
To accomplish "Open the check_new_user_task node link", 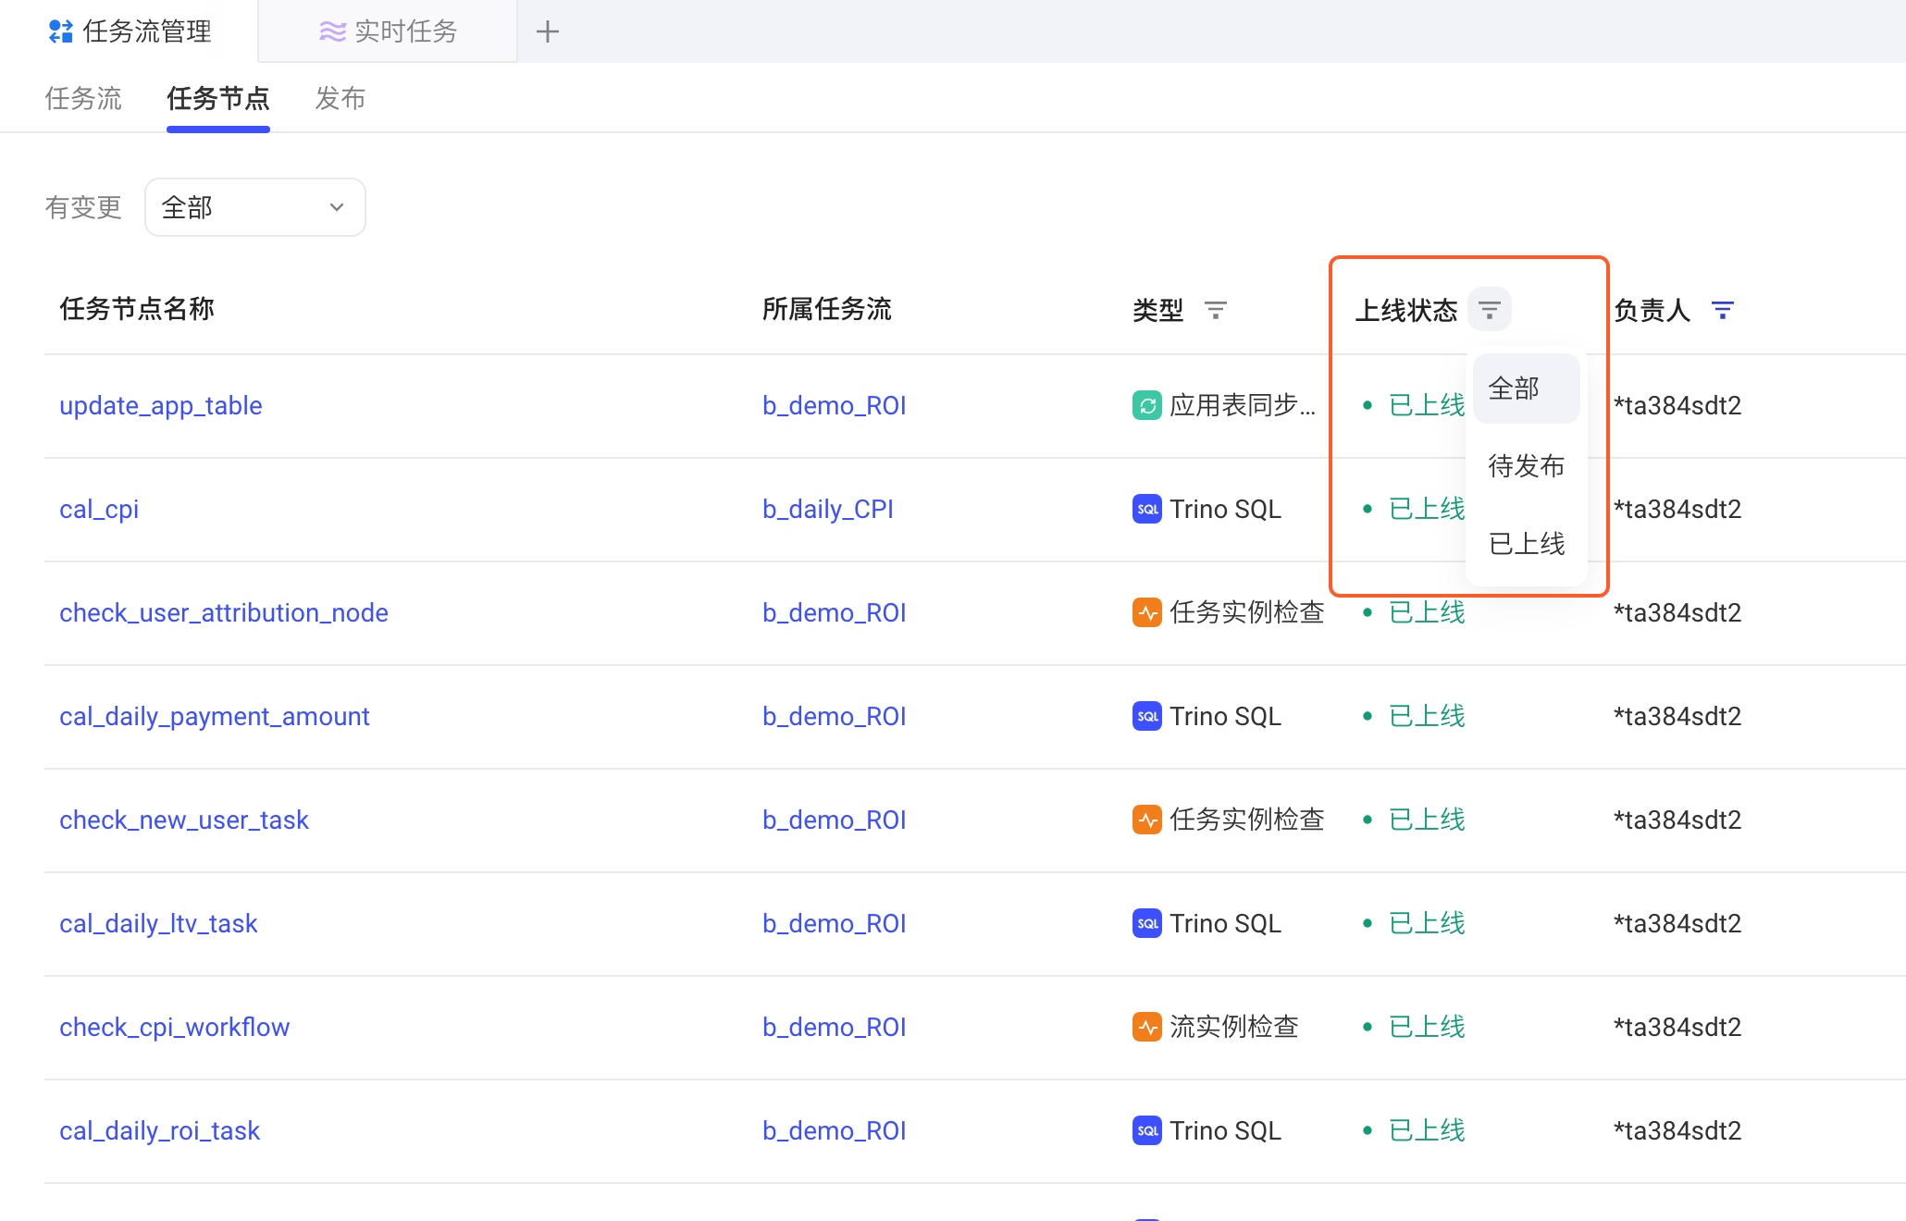I will pyautogui.click(x=184, y=820).
